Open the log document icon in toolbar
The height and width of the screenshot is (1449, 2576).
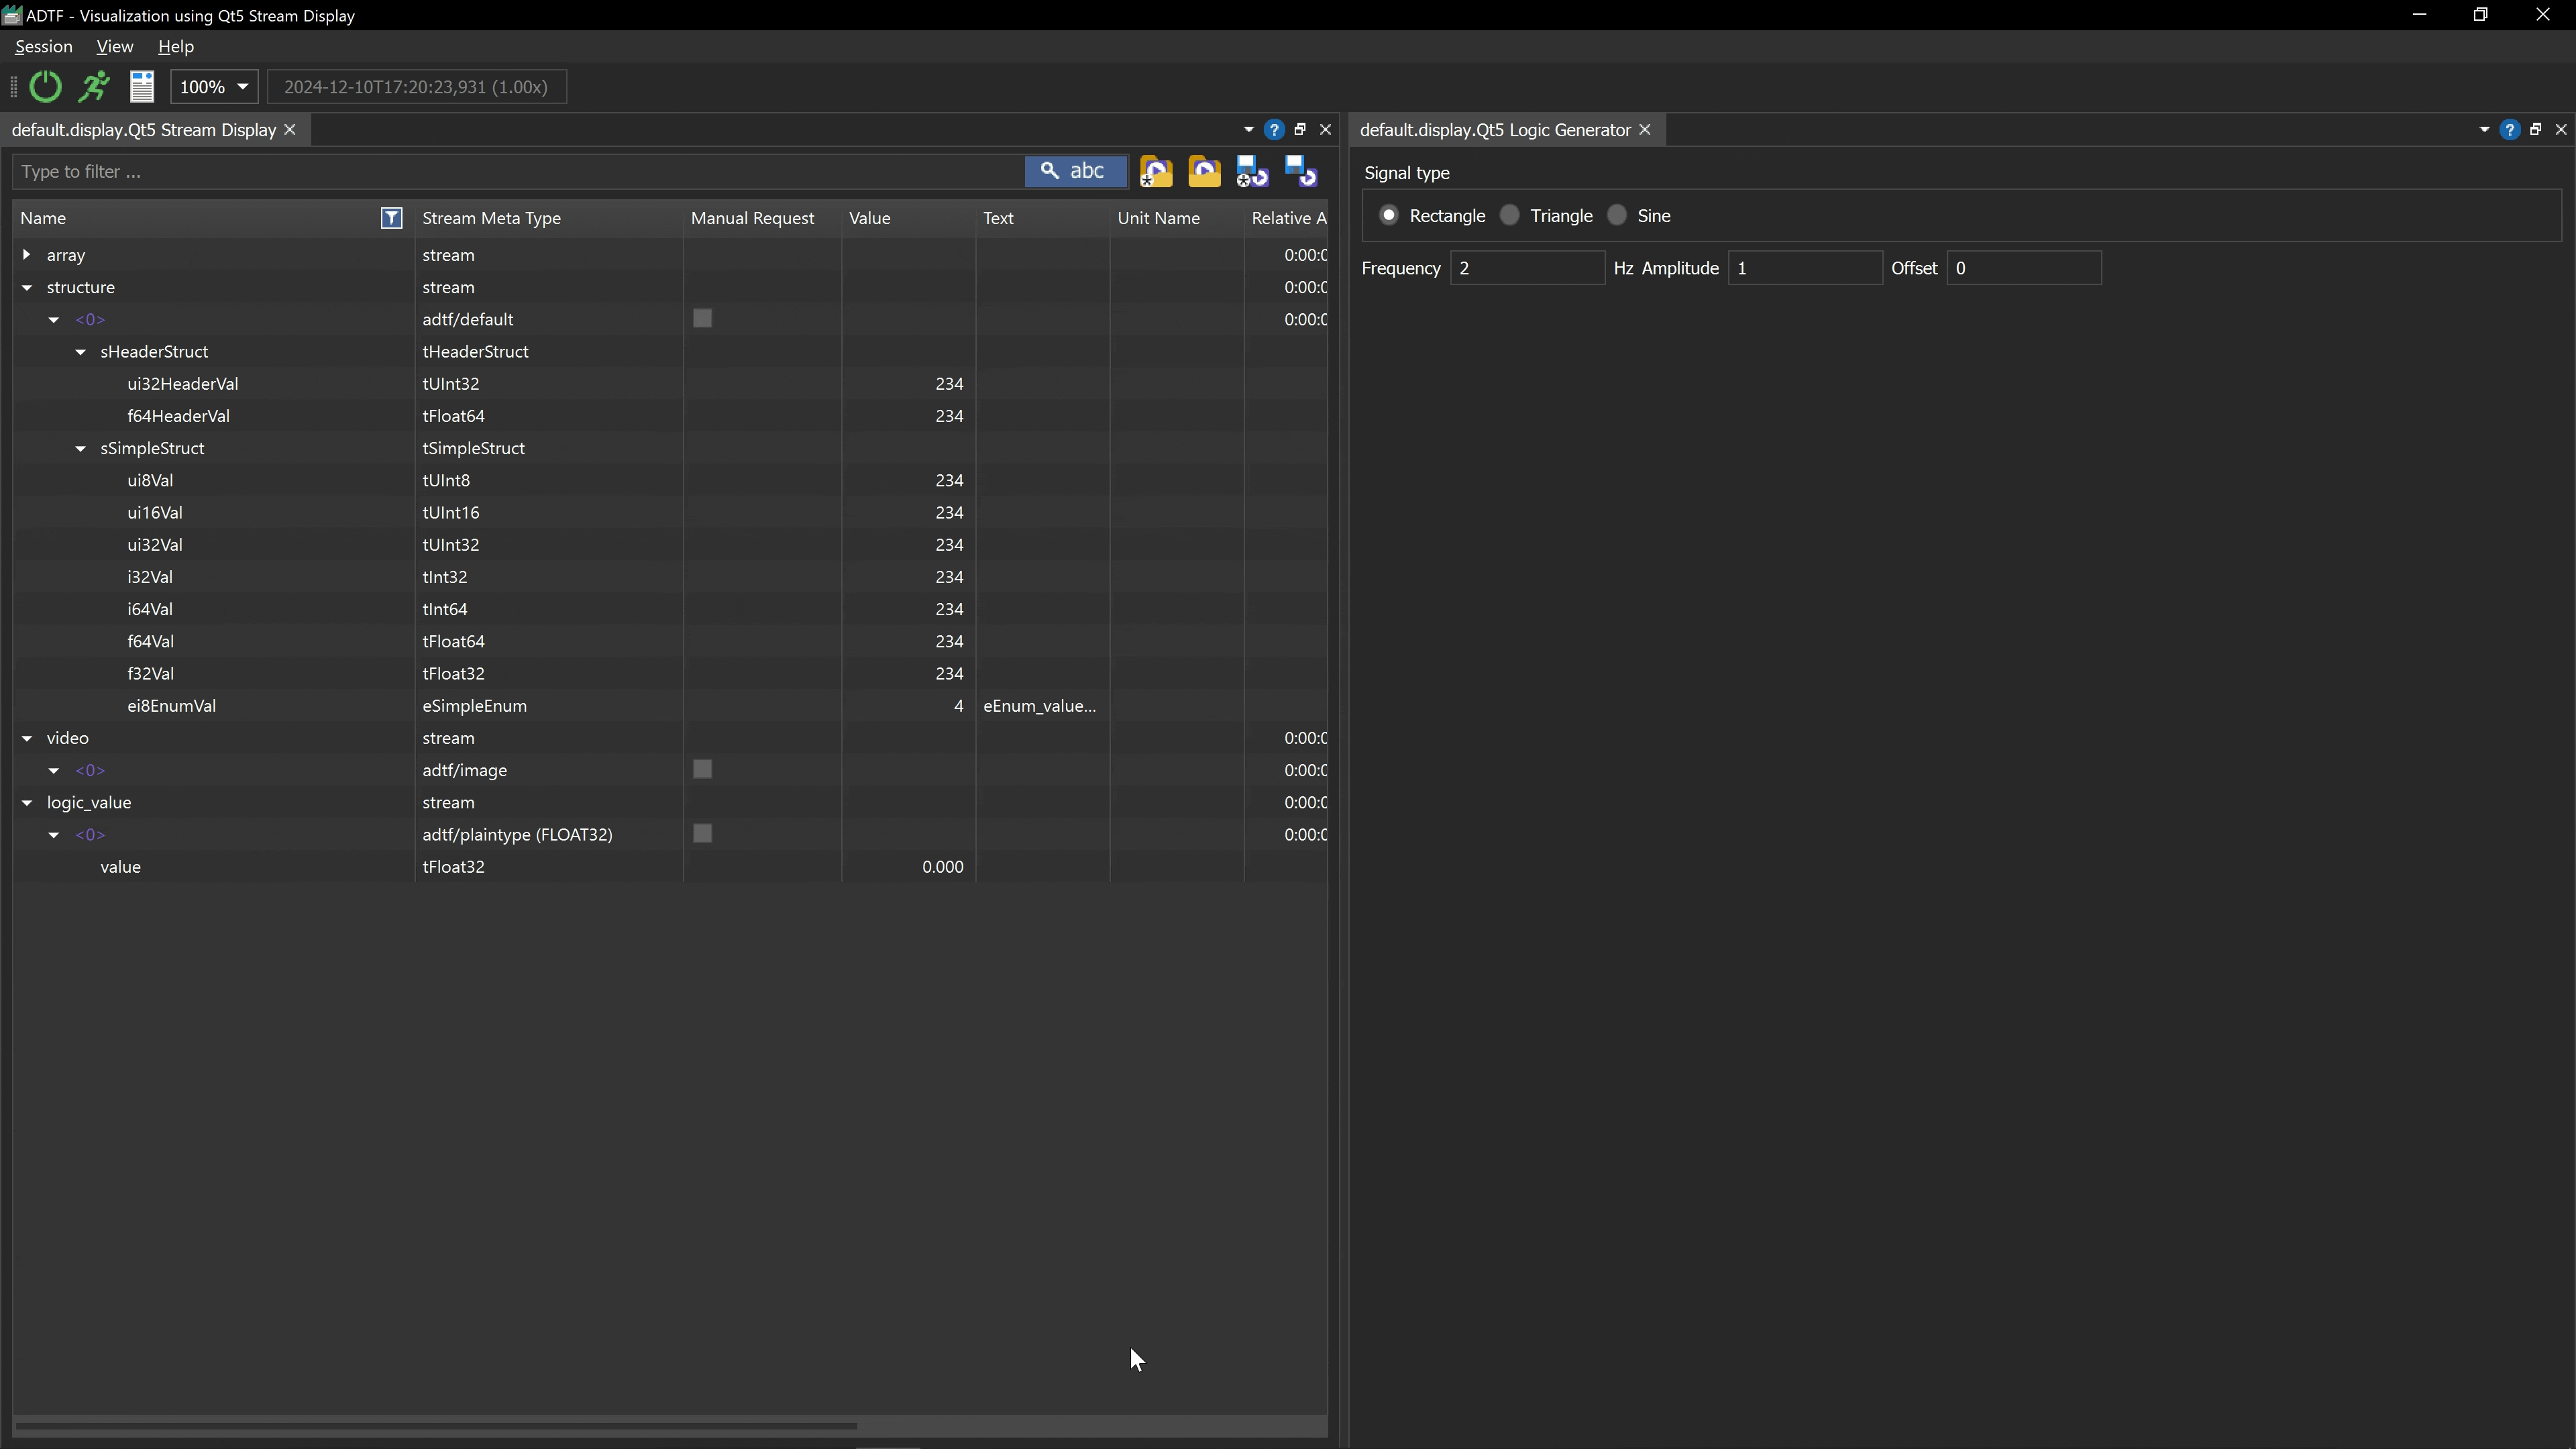pyautogui.click(x=142, y=87)
